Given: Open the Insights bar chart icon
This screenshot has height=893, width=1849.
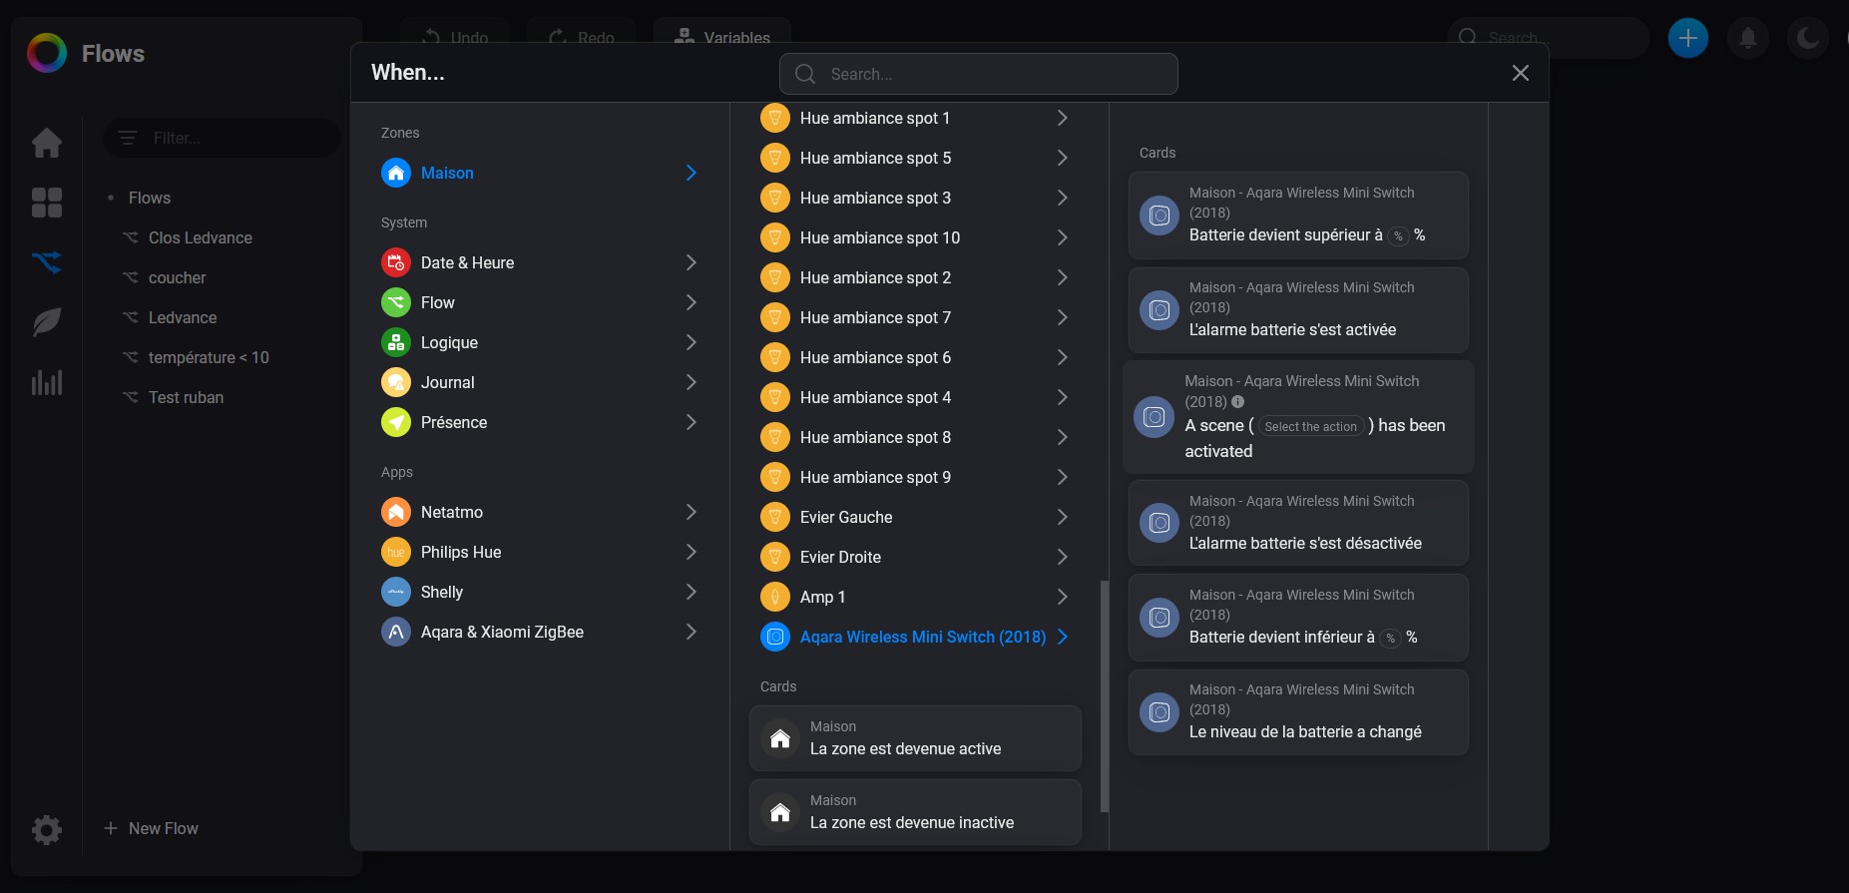Looking at the screenshot, I should (x=47, y=382).
